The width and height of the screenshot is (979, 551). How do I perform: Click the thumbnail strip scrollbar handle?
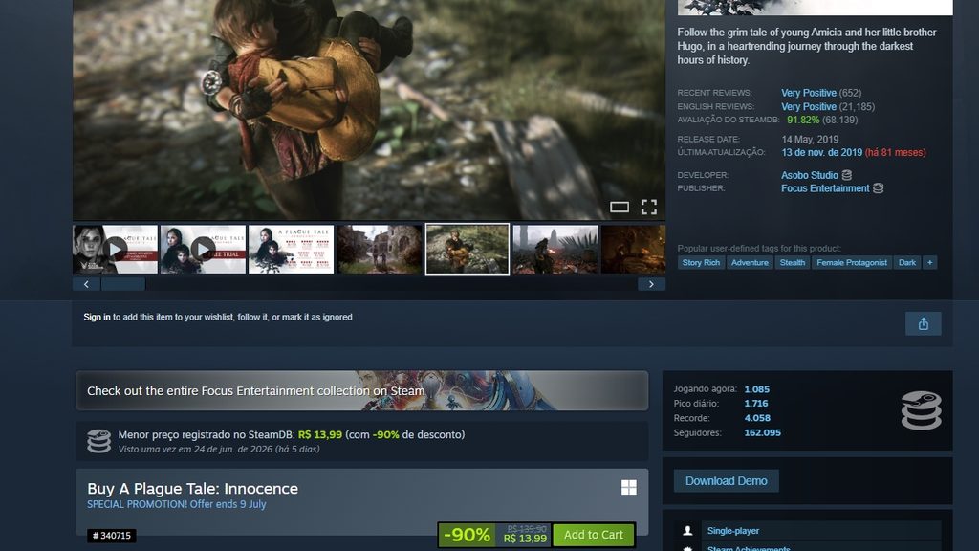pos(123,284)
